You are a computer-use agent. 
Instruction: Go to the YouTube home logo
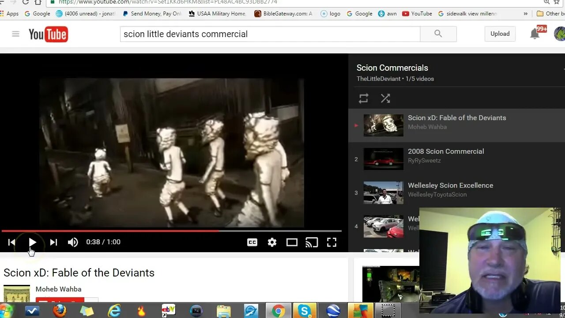(48, 34)
